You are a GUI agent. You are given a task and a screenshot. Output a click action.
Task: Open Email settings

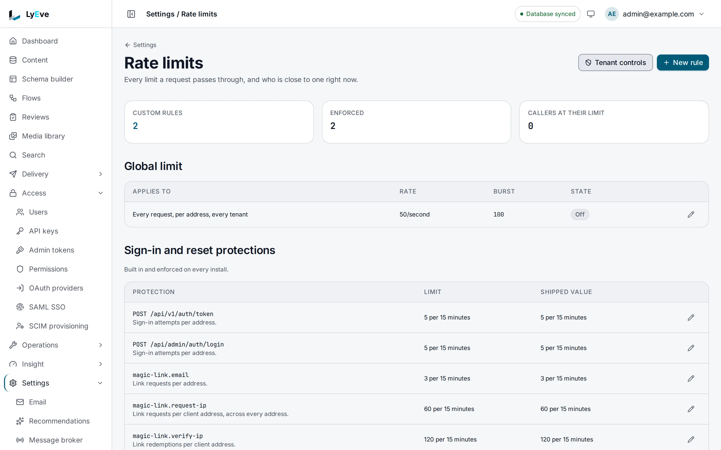click(x=60, y=402)
